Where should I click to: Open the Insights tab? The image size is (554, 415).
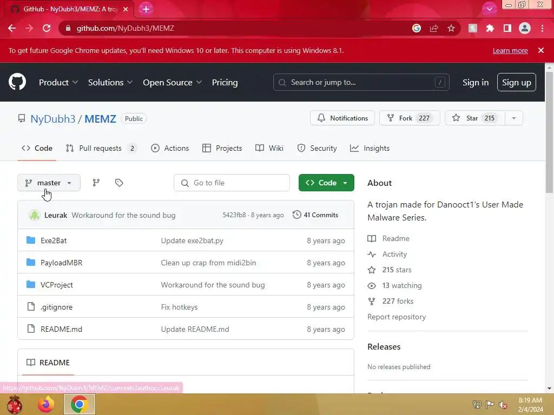pyautogui.click(x=370, y=148)
